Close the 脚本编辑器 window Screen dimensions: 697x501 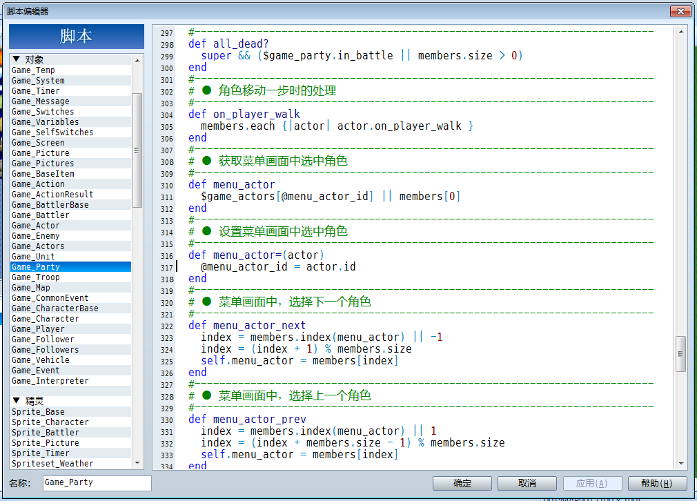click(x=680, y=11)
